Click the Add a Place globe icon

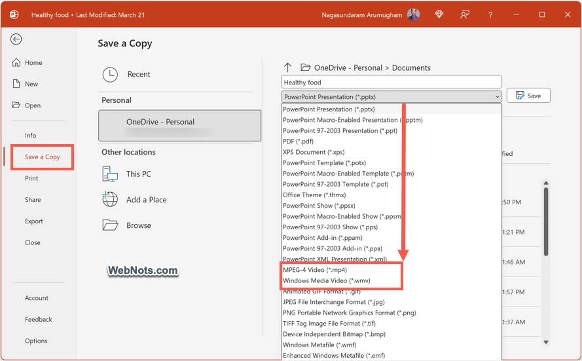(110, 199)
